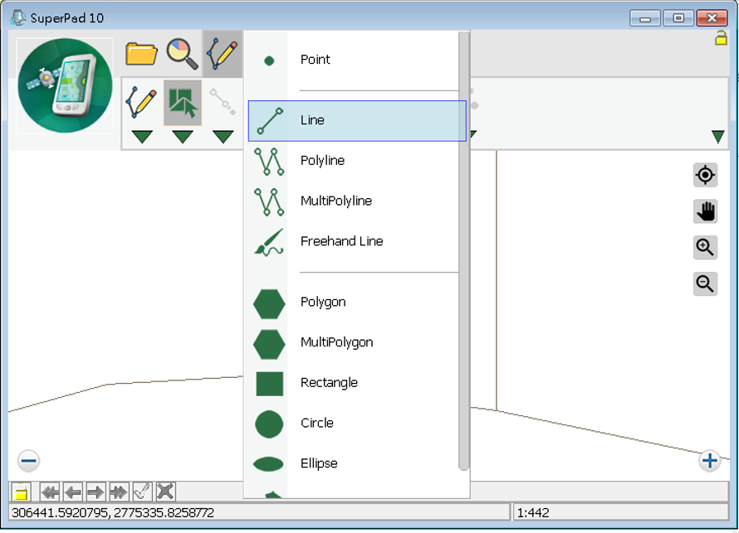Click the coordinates field in status bar
The width and height of the screenshot is (739, 533).
pos(259,513)
